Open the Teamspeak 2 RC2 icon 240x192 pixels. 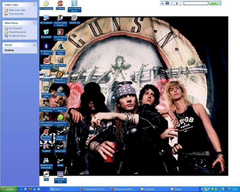tap(60, 175)
